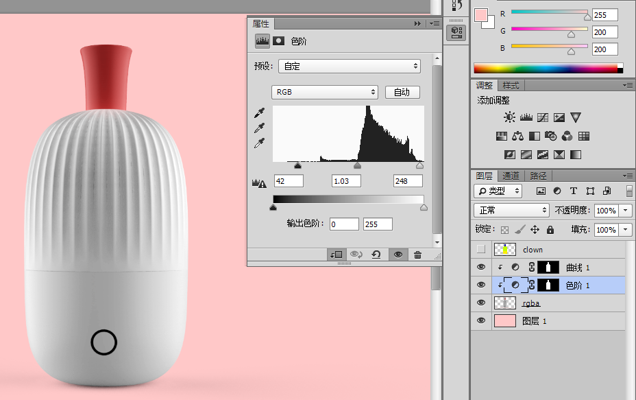Screen dimensions: 636x400
Task: Lock layer position with the move lock icon
Action: [x=535, y=230]
